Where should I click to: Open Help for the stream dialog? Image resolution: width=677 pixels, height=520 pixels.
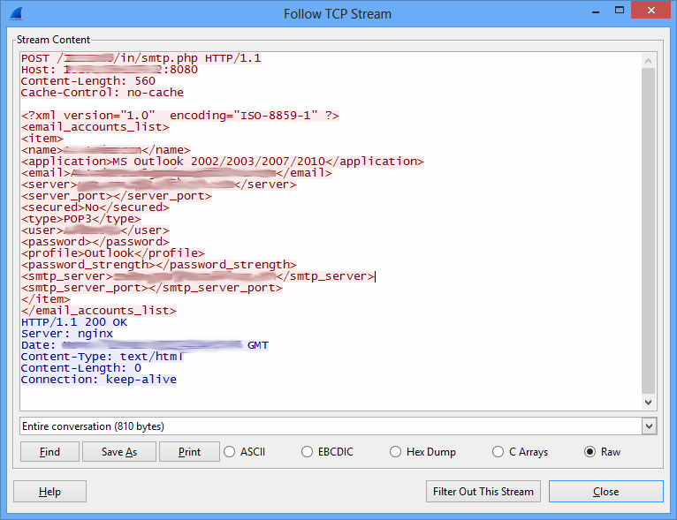(x=49, y=492)
